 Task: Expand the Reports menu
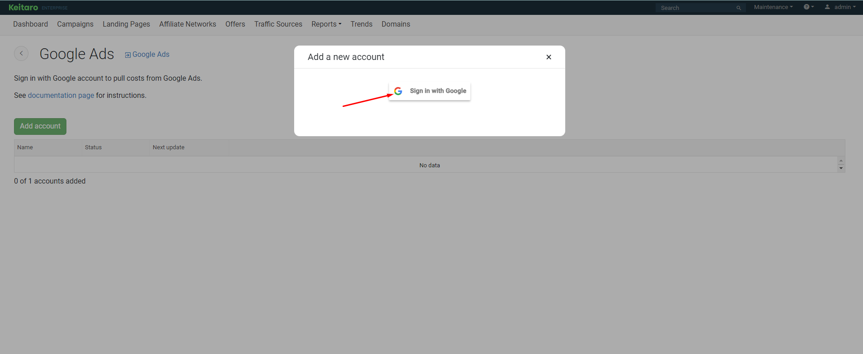tap(326, 24)
